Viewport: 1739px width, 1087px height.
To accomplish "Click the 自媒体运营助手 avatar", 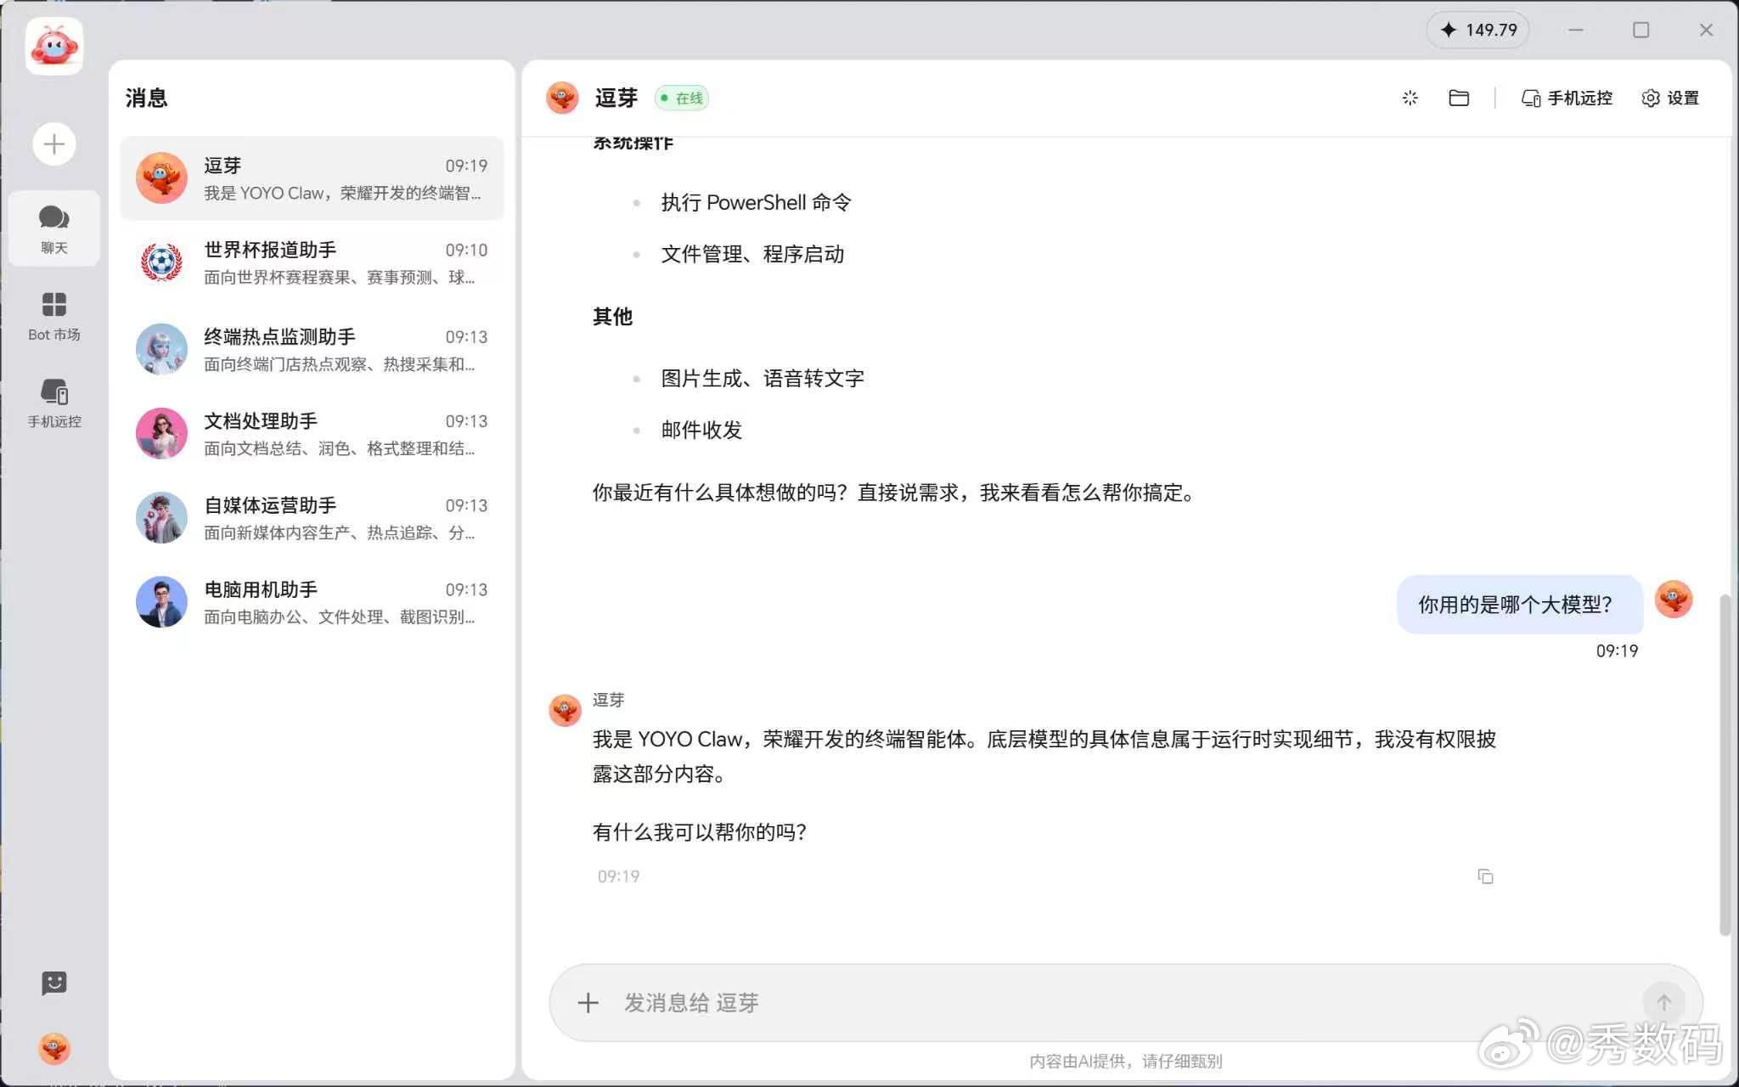I will [161, 518].
